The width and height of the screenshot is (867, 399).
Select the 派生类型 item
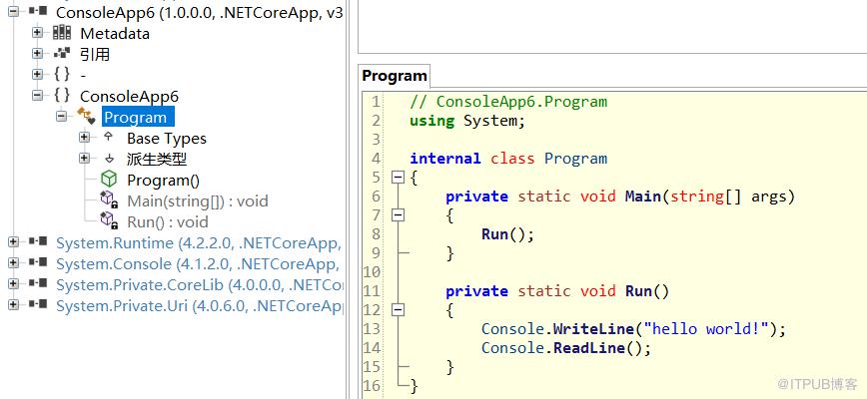tap(157, 160)
